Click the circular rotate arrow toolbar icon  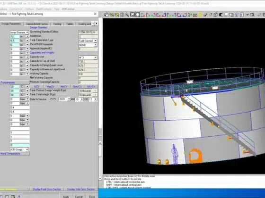pyautogui.click(x=211, y=15)
